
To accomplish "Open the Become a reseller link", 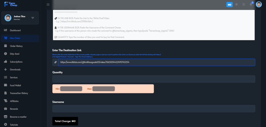I will point(18,117).
